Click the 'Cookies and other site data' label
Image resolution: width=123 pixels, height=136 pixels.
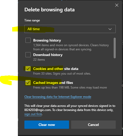56,69
